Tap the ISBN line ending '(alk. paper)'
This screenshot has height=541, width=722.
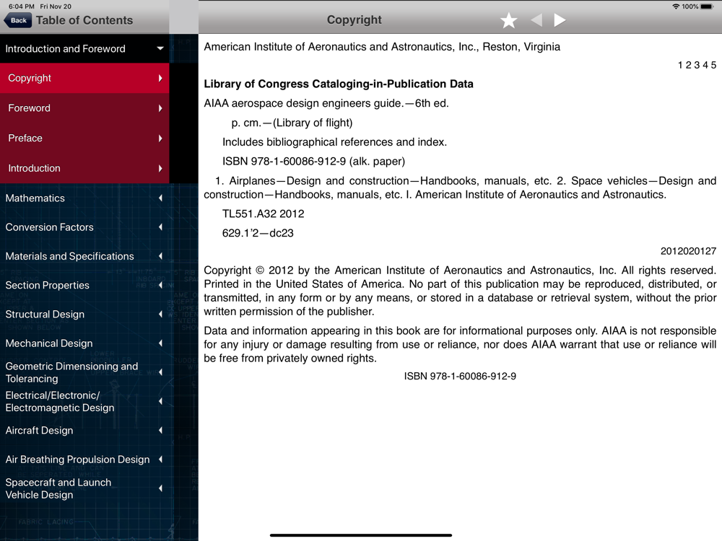click(x=313, y=162)
